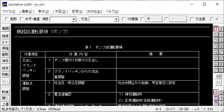This screenshot has height=112, width=224.
Task: Select circled layer group 9
Action: point(221,98)
